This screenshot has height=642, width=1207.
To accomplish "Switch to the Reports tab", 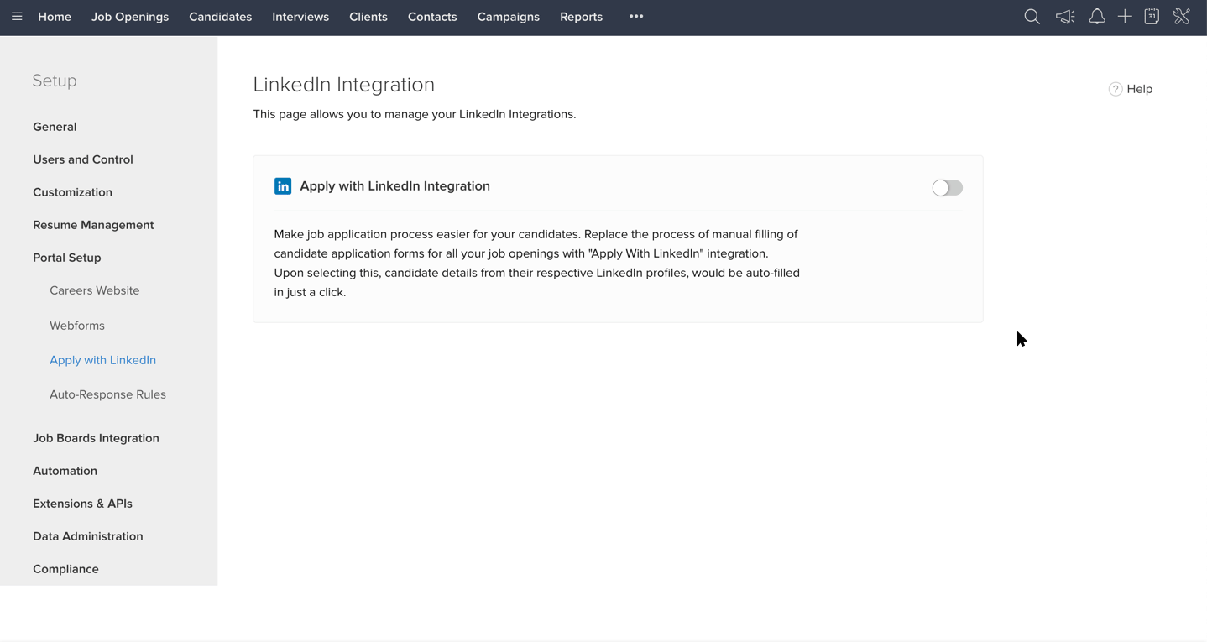I will pos(581,17).
